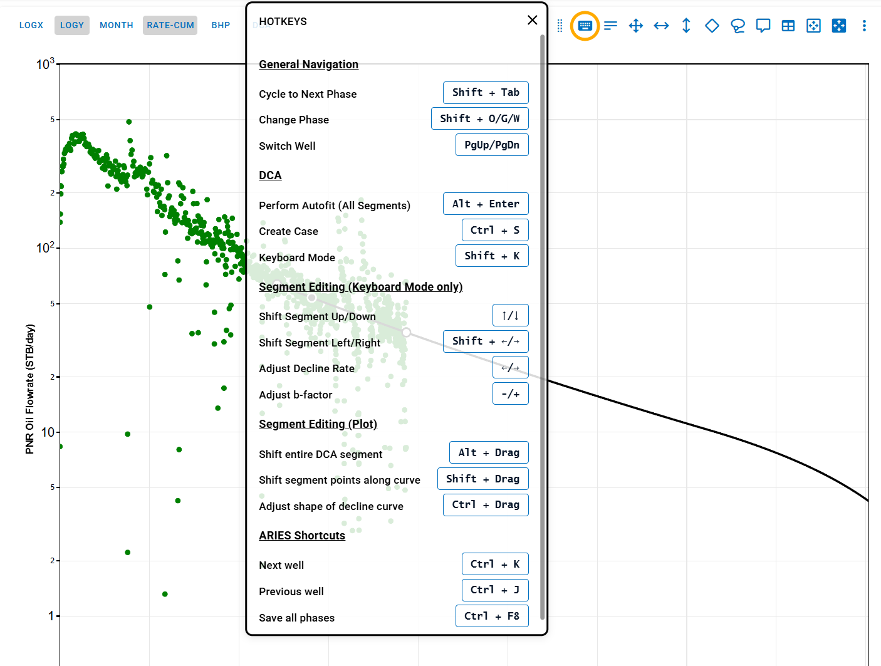Close the Hotkeys dialog
The image size is (881, 666).
click(x=533, y=20)
